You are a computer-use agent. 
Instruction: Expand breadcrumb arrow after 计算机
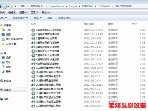pos(28,6)
